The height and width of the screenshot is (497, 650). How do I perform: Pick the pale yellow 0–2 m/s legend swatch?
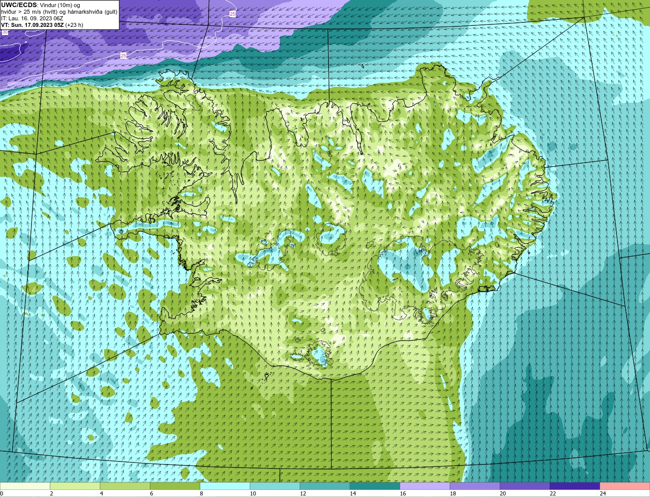(x=25, y=486)
